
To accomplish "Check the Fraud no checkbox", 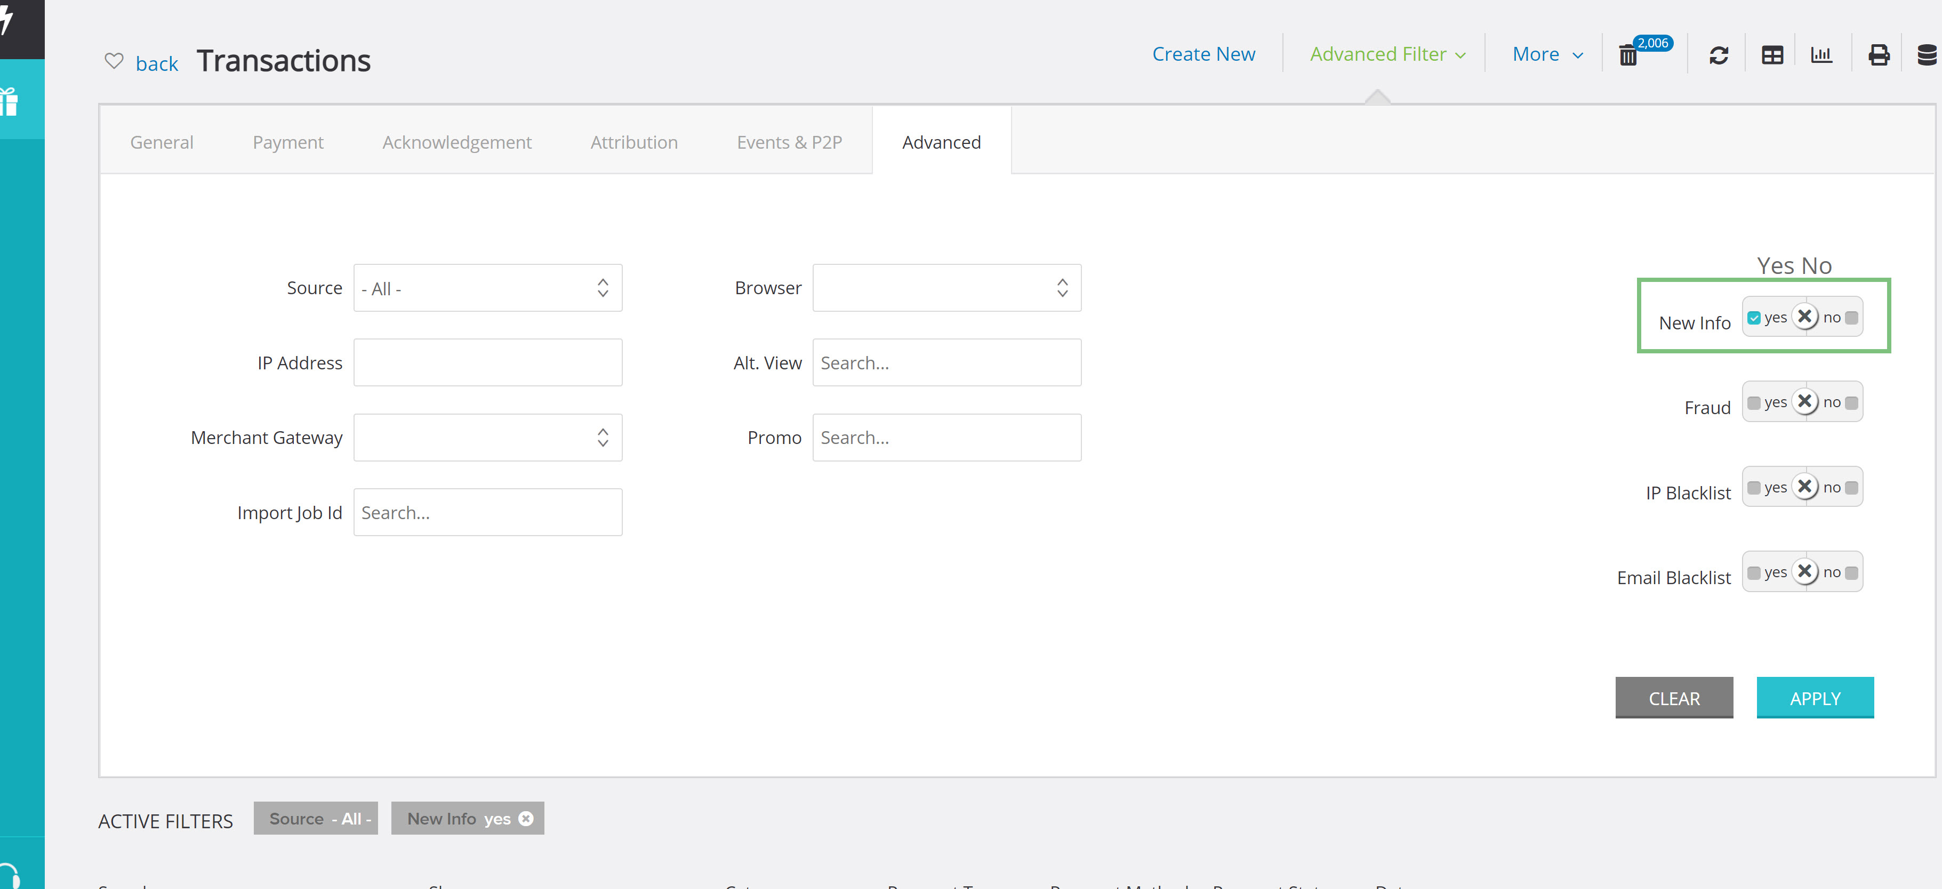I will [x=1851, y=403].
